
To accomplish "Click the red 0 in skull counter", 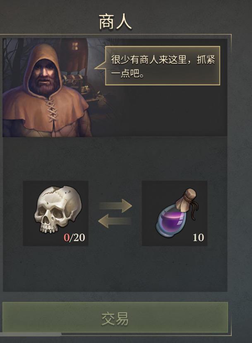I will point(66,237).
